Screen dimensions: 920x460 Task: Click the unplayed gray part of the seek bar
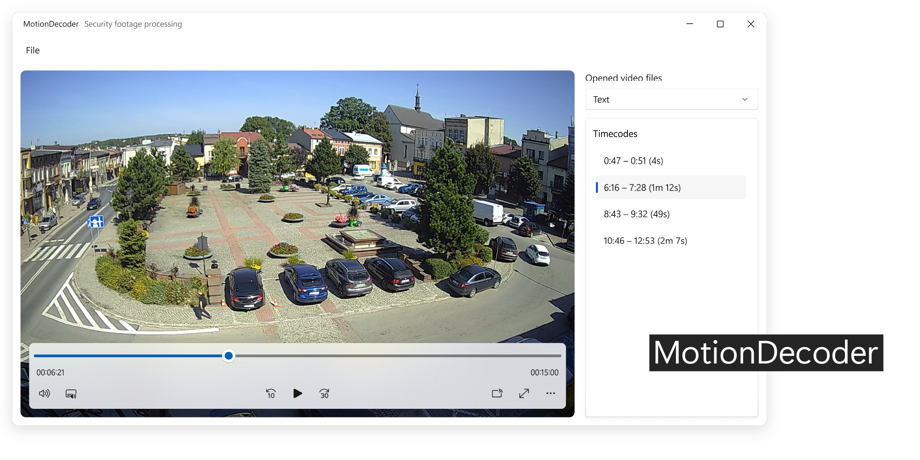(x=395, y=356)
